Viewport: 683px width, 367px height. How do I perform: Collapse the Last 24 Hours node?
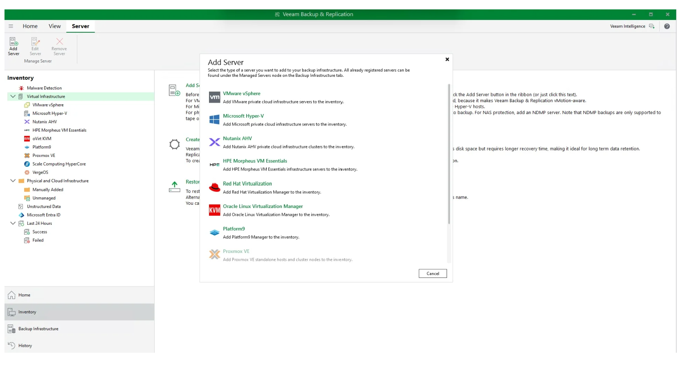13,223
